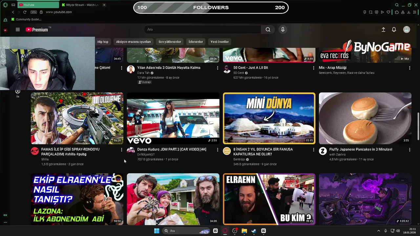420x236 pixels.
Task: Open the player arrow icon in toolbar
Action: pos(382,12)
